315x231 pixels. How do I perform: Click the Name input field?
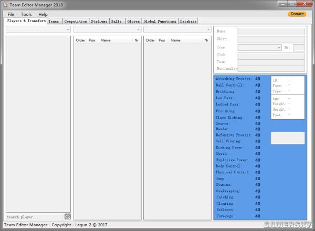click(271, 31)
